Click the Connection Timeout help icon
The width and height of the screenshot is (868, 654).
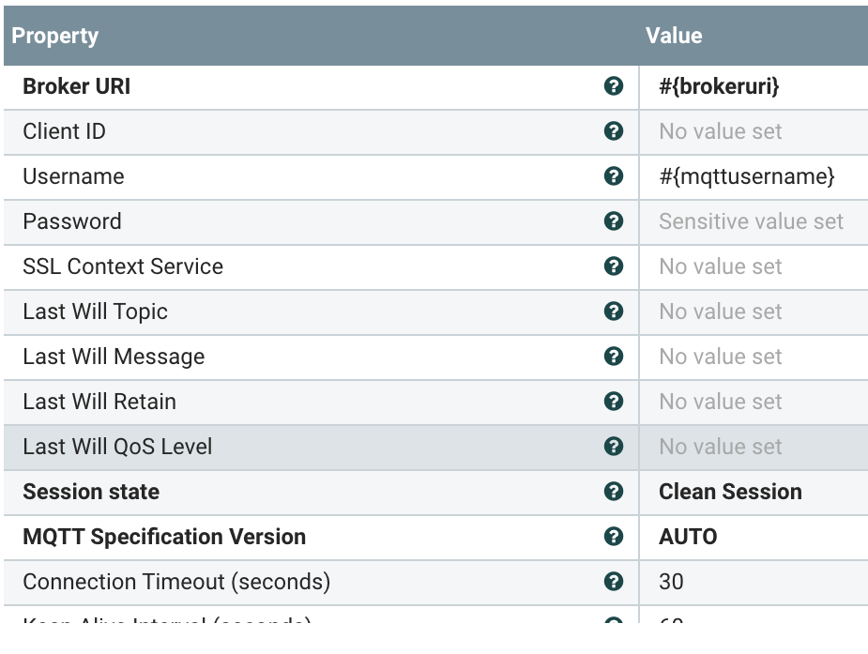click(614, 582)
